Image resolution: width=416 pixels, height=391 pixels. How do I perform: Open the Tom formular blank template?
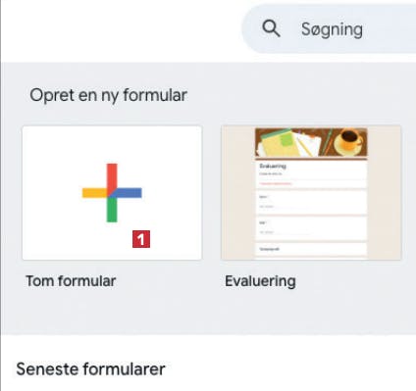[x=112, y=193]
